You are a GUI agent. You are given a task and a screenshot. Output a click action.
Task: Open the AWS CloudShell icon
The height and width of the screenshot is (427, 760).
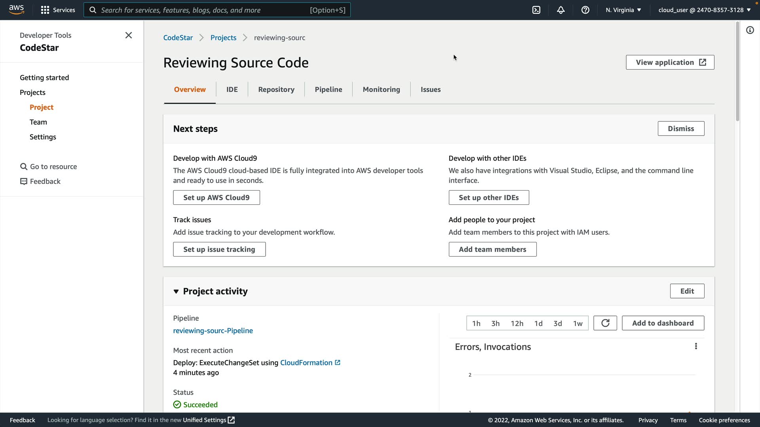536,10
